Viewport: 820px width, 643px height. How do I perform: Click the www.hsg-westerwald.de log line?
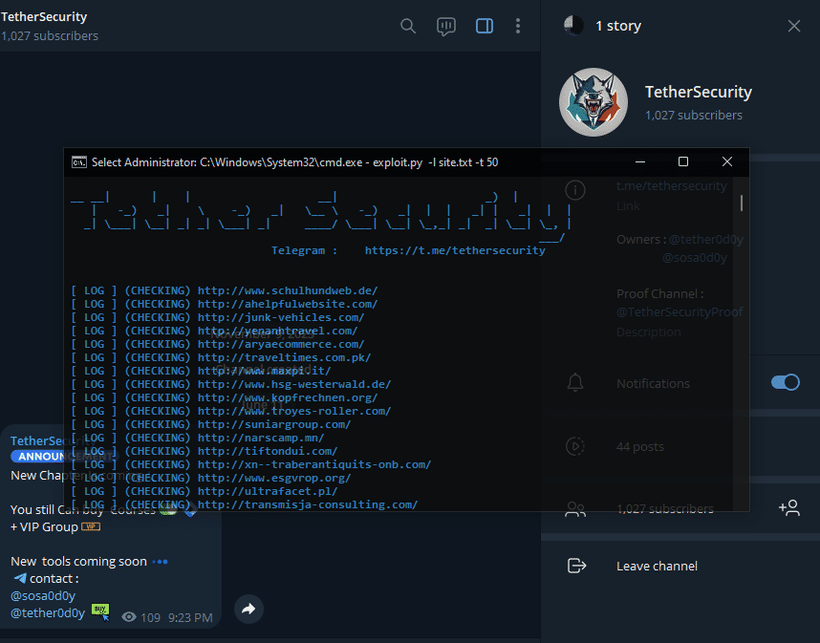[x=230, y=384]
